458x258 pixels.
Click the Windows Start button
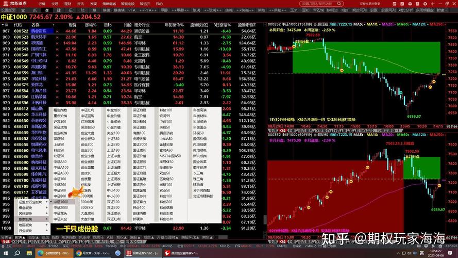pyautogui.click(x=4, y=253)
